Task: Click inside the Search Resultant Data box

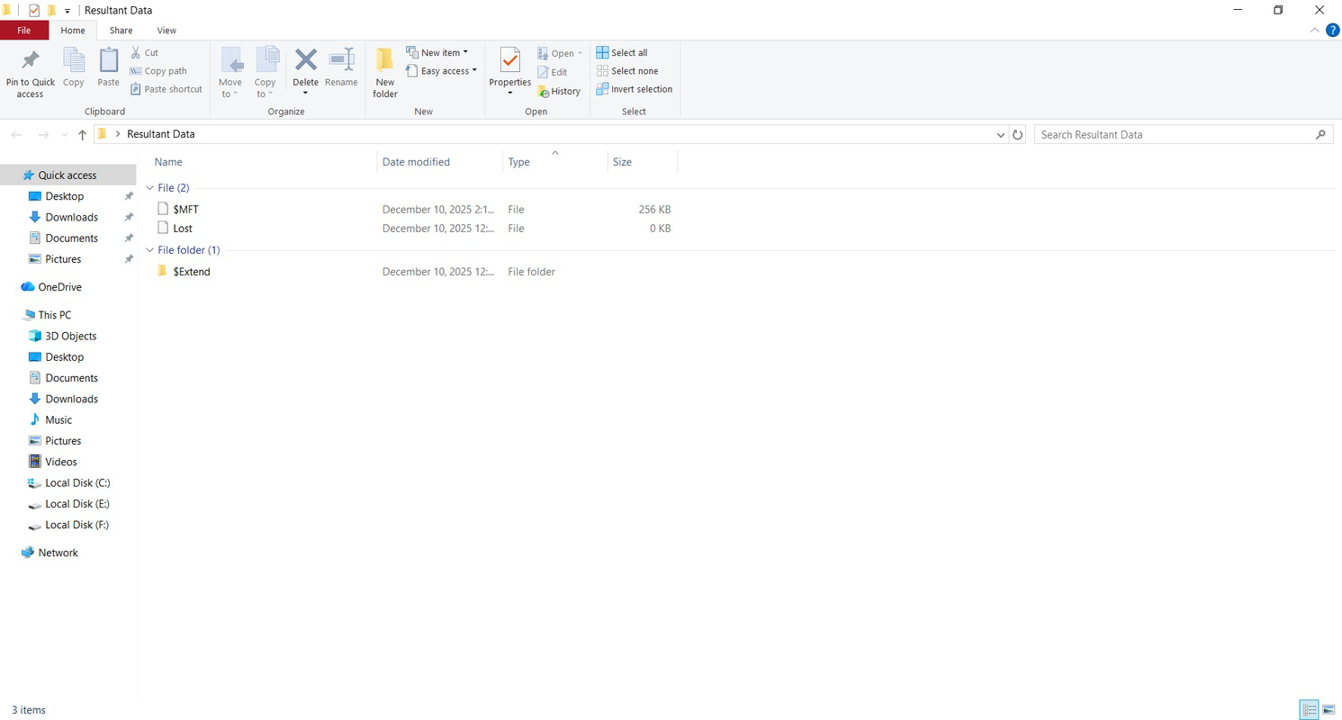Action: point(1170,133)
